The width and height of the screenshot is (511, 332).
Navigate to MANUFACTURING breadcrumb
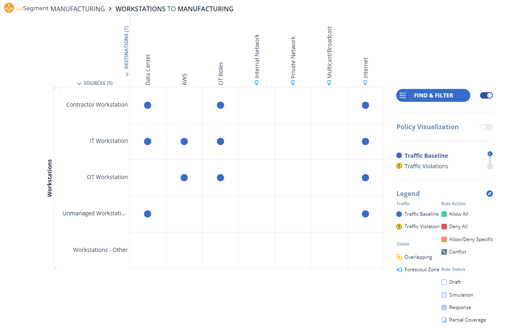tap(78, 9)
